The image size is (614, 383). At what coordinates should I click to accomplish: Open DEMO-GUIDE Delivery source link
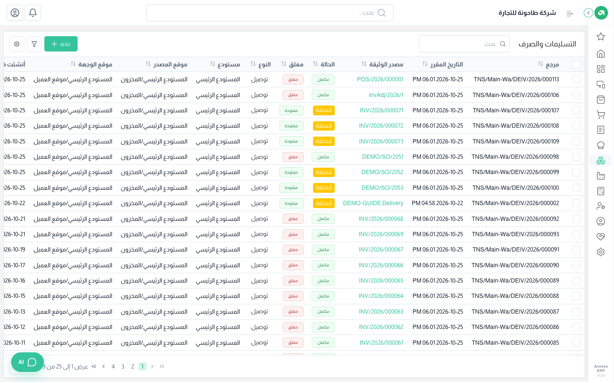click(x=373, y=203)
